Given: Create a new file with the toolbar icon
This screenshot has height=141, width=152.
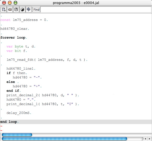Looking at the screenshot, I should tap(4, 9).
